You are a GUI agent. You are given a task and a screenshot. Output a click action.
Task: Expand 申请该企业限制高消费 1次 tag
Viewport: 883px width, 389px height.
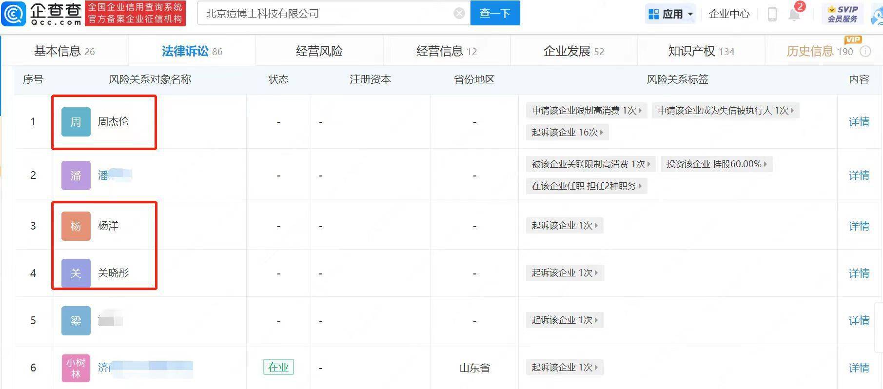coord(587,111)
